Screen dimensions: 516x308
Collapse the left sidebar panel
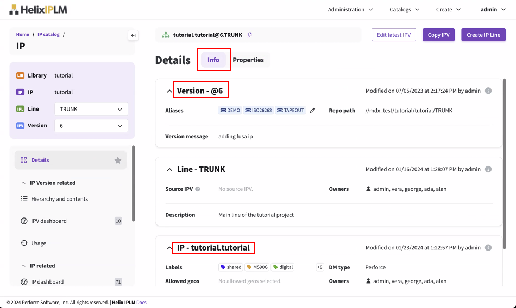(133, 36)
